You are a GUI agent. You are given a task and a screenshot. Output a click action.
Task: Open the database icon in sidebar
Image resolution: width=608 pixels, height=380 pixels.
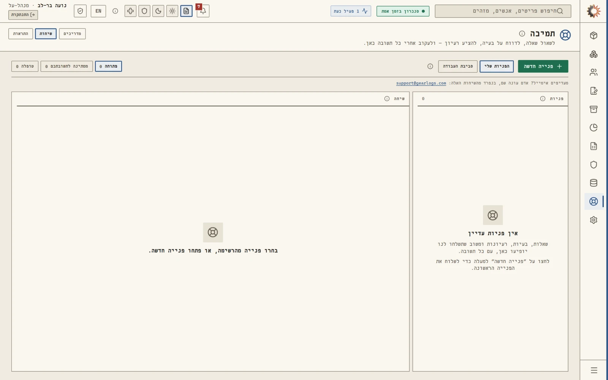pos(594,183)
